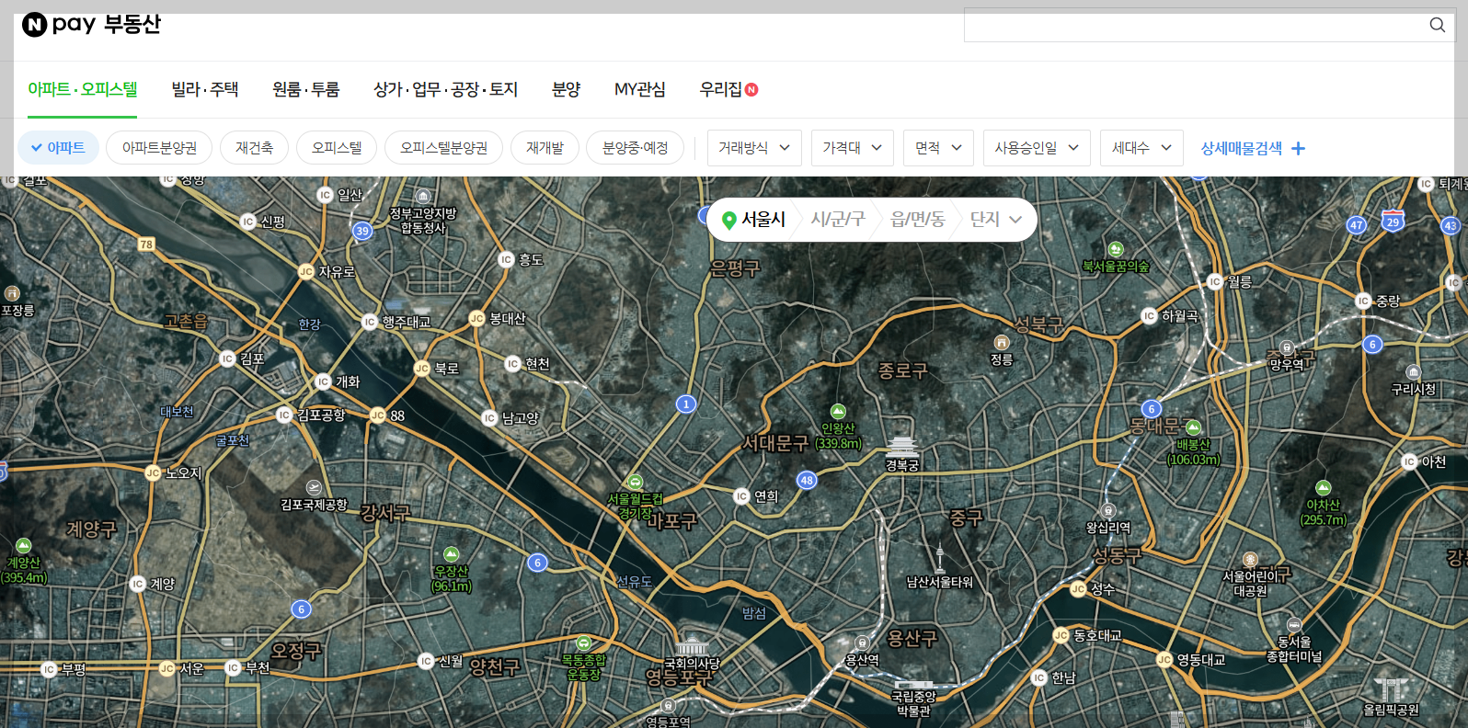Open the 면적 dropdown
The height and width of the screenshot is (728, 1468).
(938, 147)
